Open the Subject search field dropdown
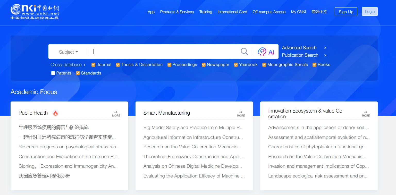 (69, 52)
